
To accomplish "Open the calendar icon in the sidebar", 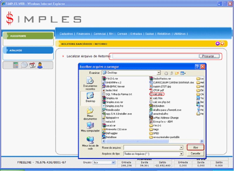I will [x=32, y=65].
